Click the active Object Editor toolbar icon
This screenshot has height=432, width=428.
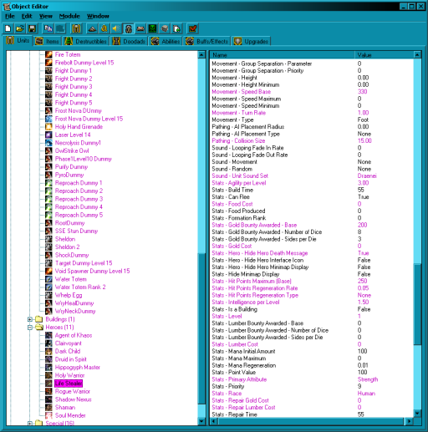129,28
